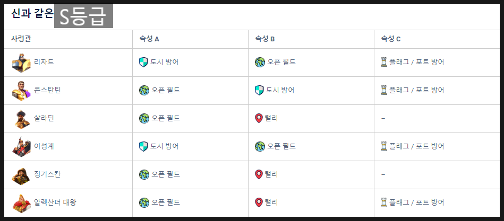Click the 알렉산더 대왕 commander name text
This screenshot has height=221, width=504.
55,203
